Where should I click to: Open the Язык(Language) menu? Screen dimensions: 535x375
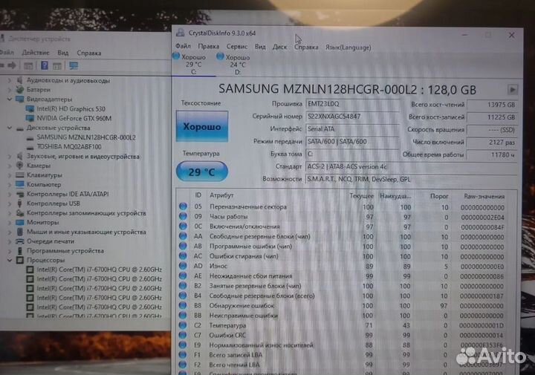(348, 48)
